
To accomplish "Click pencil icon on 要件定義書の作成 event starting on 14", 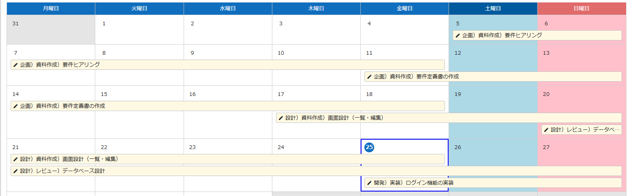I will coord(16,106).
